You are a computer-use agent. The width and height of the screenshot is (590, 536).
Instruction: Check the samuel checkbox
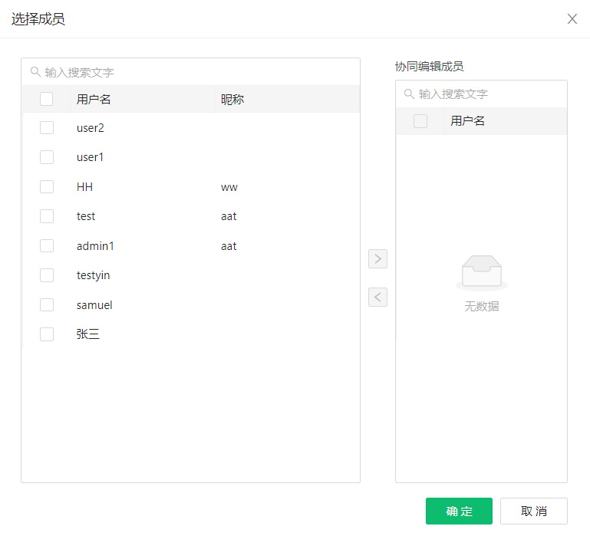[47, 305]
